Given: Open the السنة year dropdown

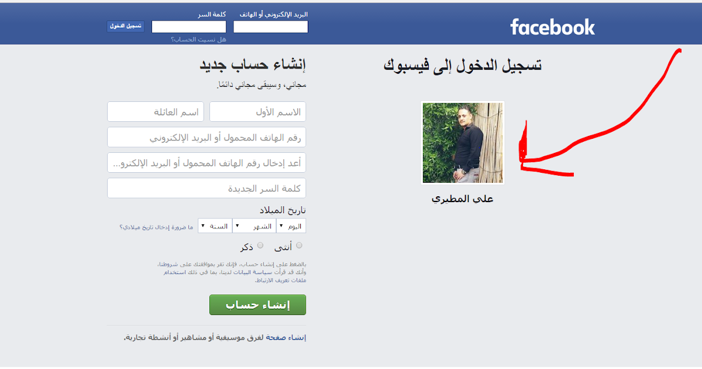Looking at the screenshot, I should point(215,226).
